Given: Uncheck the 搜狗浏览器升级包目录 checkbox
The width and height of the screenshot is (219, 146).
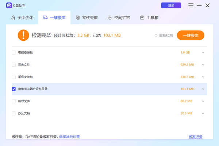Looking at the screenshot, I should pos(14,89).
